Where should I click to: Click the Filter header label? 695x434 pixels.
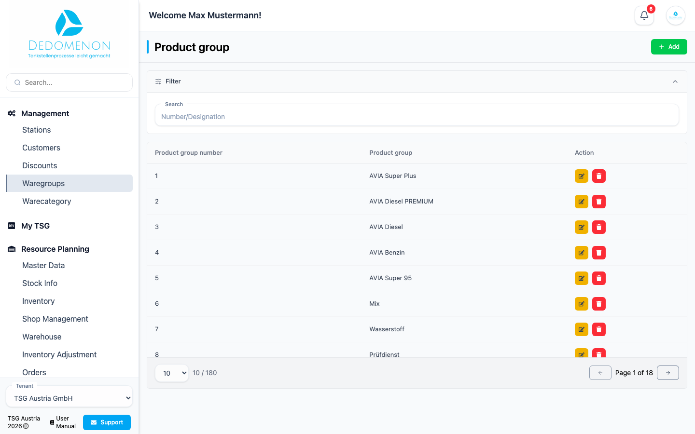[173, 81]
